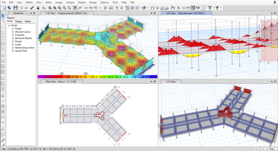This screenshot has height=151, width=278.
Task: Switch to 3-d view via toolbar
Action: pos(86,8)
